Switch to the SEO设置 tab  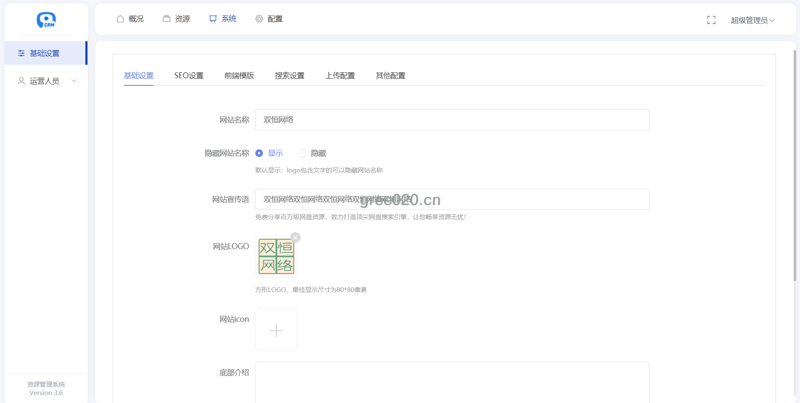coord(189,76)
